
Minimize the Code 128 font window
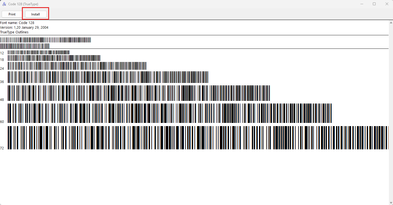coord(362,4)
